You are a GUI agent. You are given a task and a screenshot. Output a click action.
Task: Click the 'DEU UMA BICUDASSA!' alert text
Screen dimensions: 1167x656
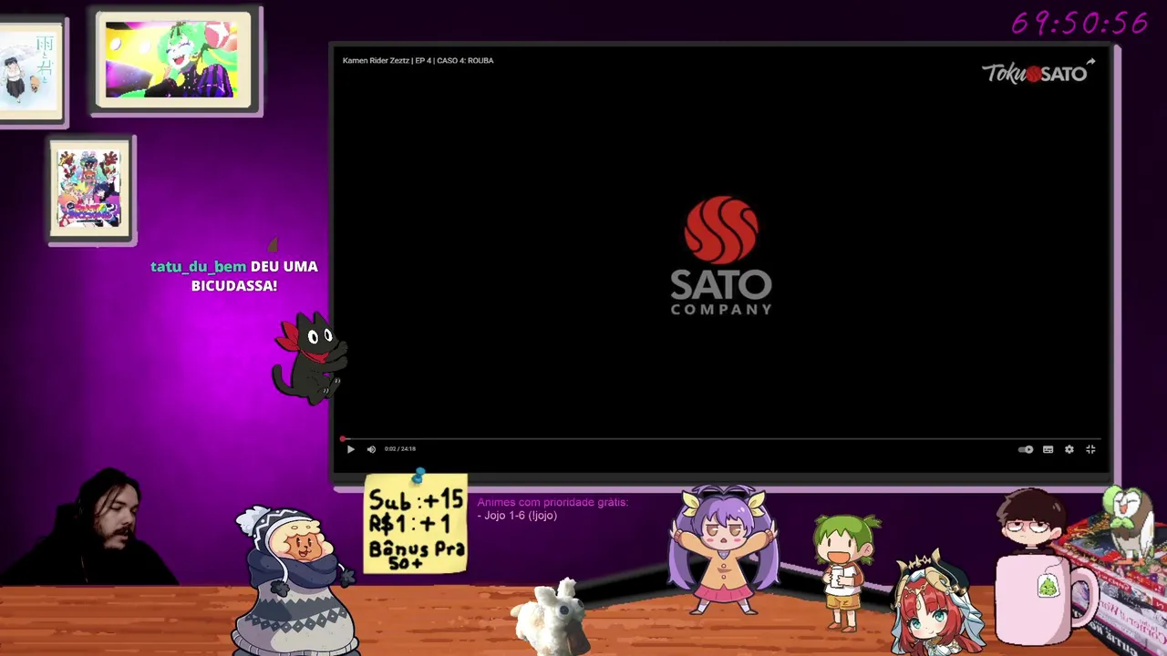(x=254, y=276)
